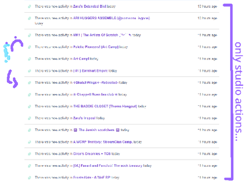Go to A WCRP Territory: StreamClan Camp studio
244x183 pixels.
tap(103, 142)
